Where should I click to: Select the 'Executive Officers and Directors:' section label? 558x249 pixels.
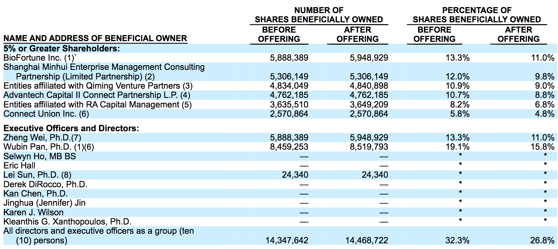tap(71, 128)
